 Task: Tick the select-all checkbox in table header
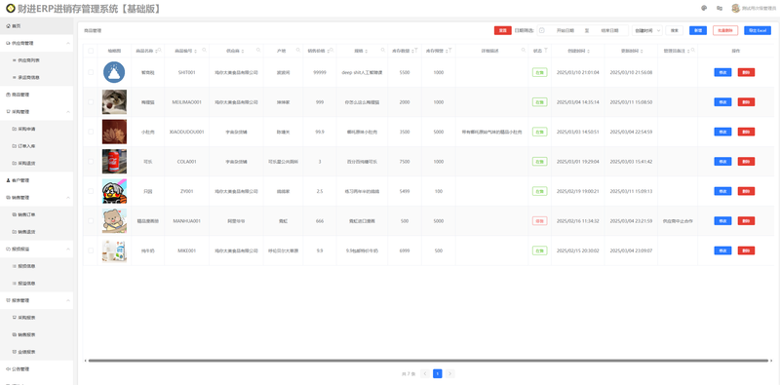[91, 51]
